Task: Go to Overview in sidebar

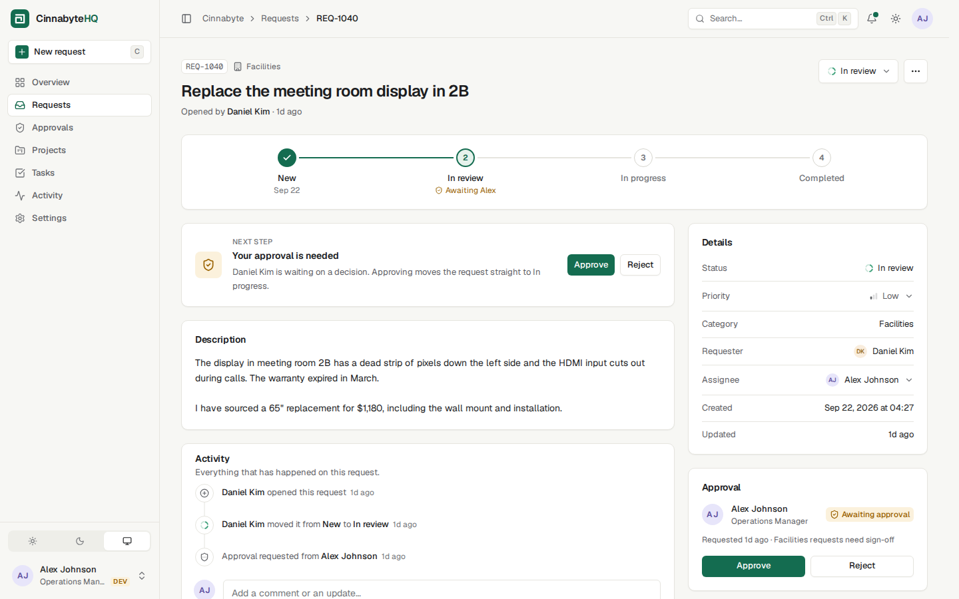Action: point(80,83)
